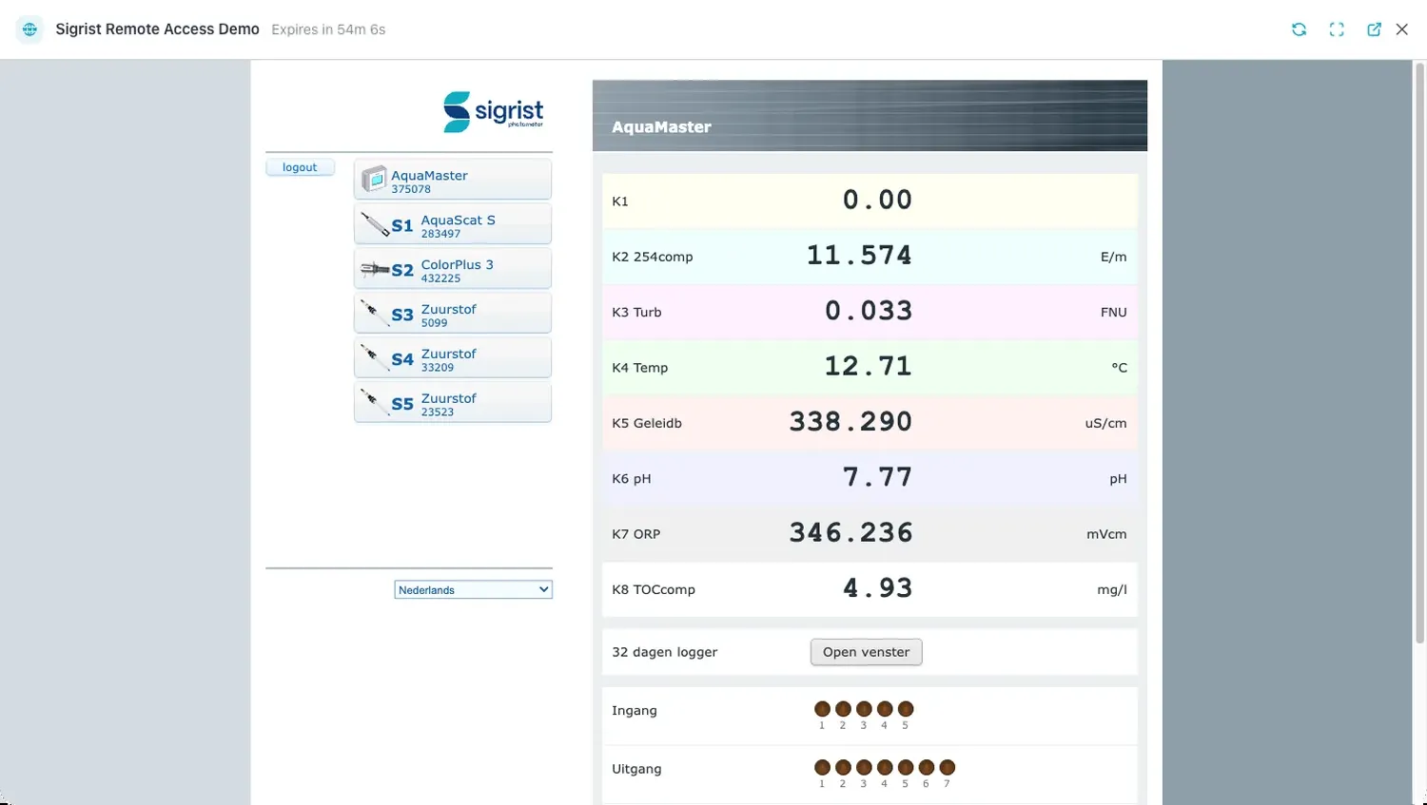Image resolution: width=1427 pixels, height=805 pixels.
Task: Click Uitgang indicator 4
Action: point(885,768)
